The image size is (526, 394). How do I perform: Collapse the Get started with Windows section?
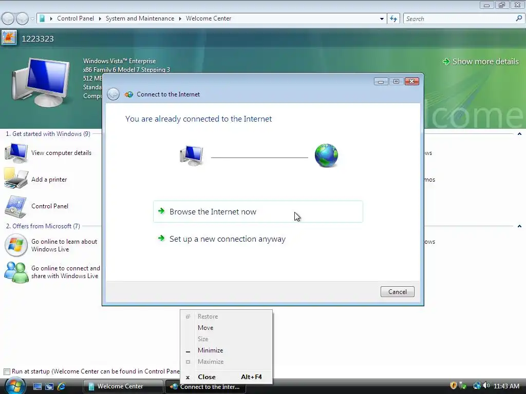519,134
